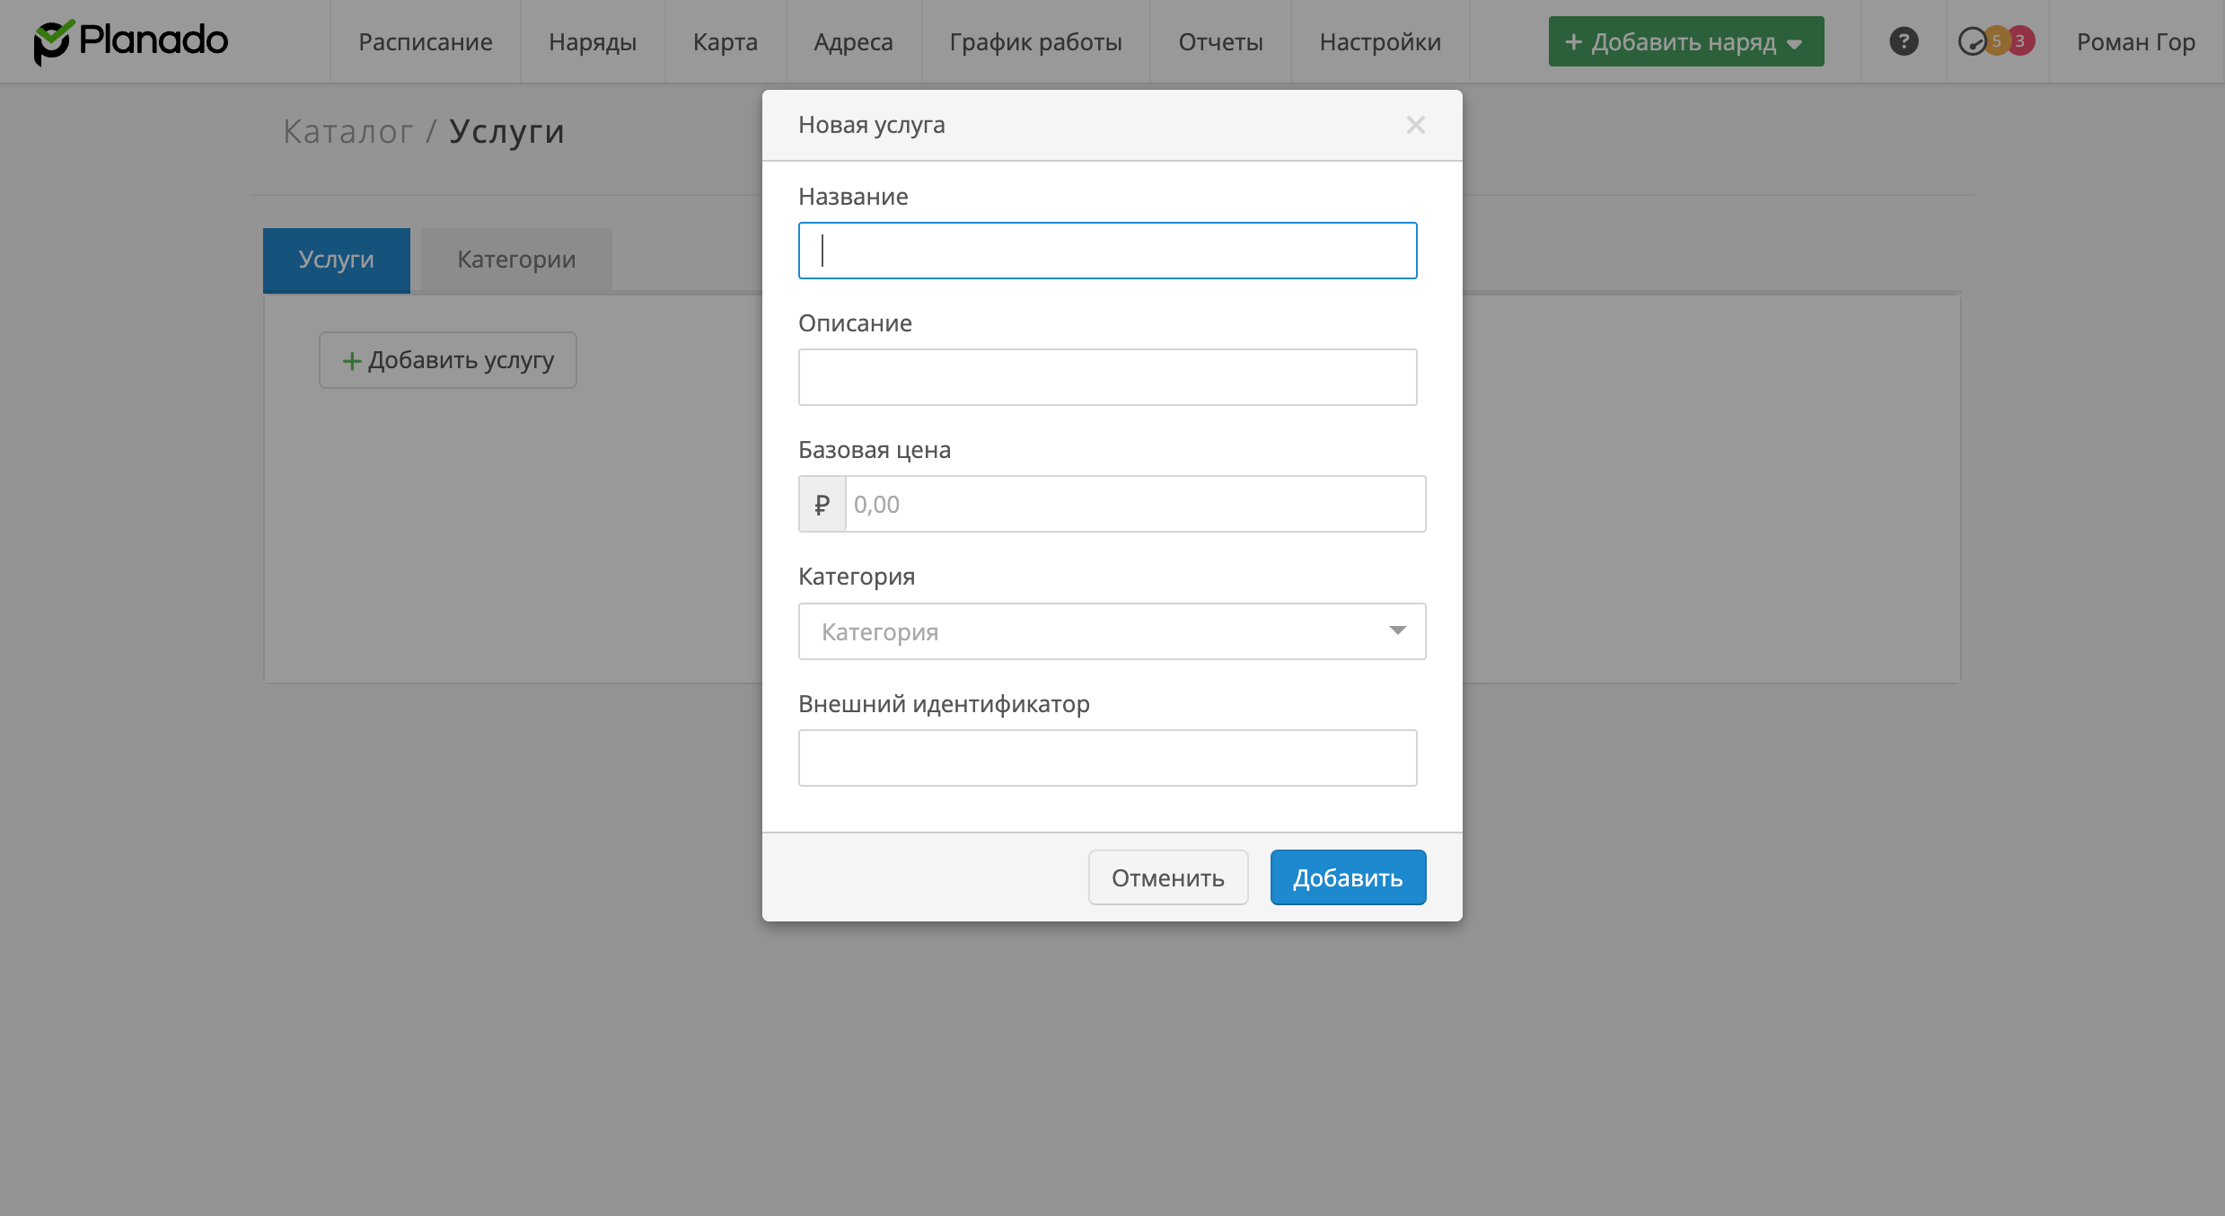Open the Добавить наряд dropdown button

pos(1685,41)
